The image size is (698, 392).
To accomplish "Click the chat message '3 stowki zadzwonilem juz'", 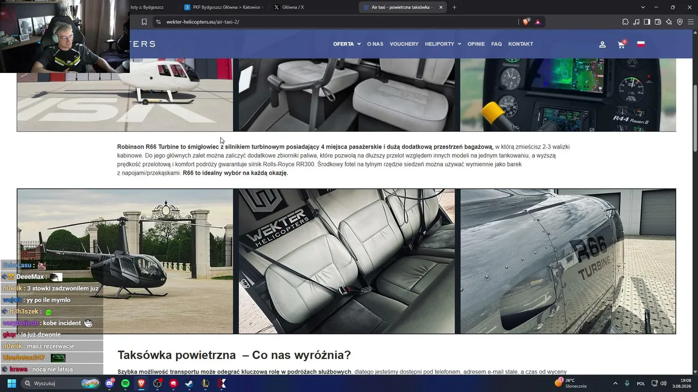I will 63,289.
